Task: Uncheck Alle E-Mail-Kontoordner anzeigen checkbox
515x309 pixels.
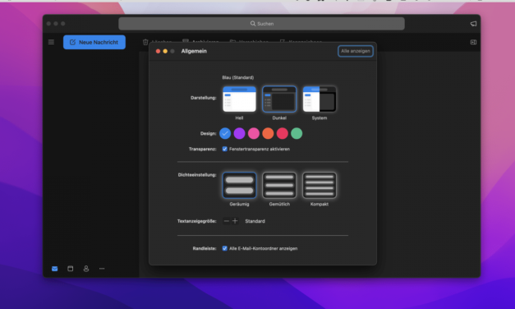Action: [x=225, y=248]
